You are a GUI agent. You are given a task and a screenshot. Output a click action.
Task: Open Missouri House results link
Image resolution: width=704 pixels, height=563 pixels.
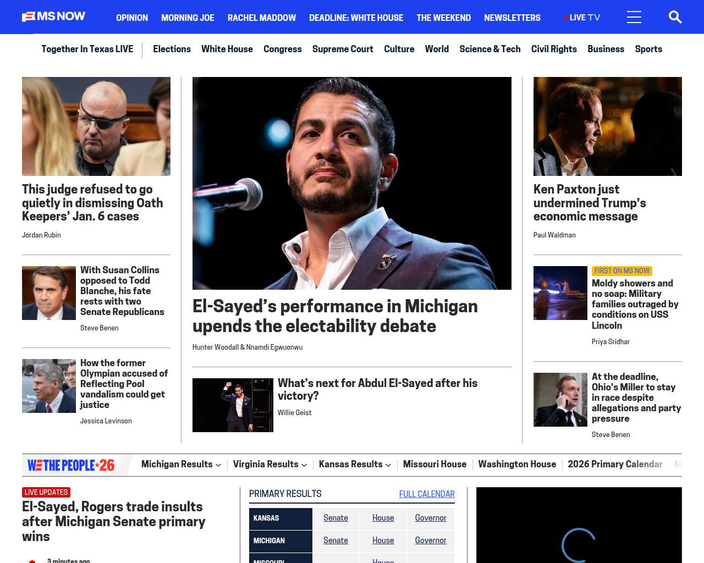pos(435,465)
